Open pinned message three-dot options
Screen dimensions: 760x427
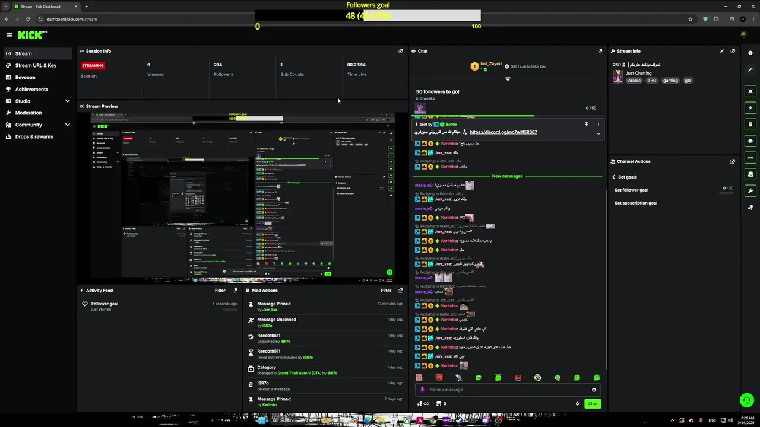click(598, 125)
